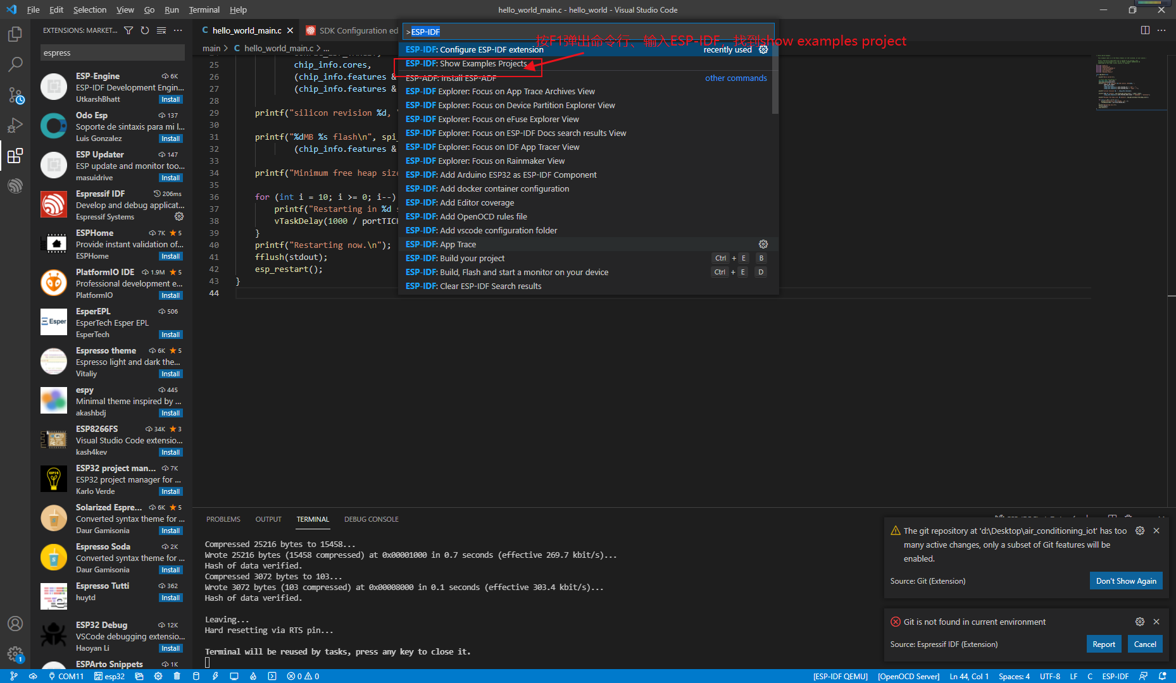Open ESP-IDF terminal icon in status bar
Screen dimensions: 1176x683
(272, 676)
